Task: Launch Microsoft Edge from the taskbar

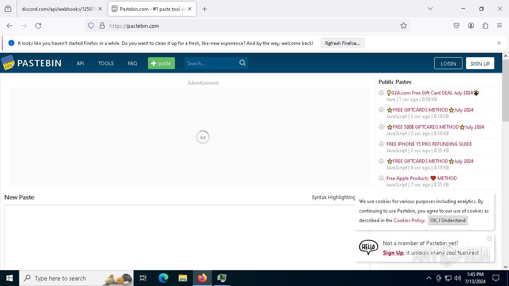Action: pos(163,278)
